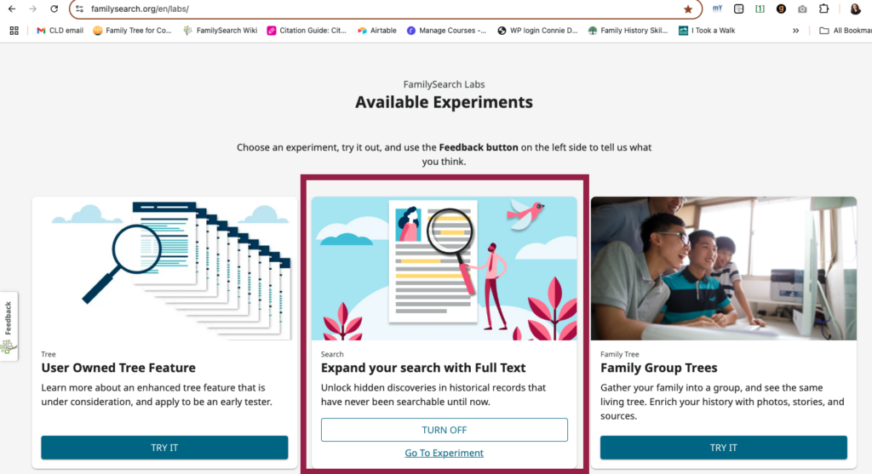
Task: Click the browser back arrow
Action: click(x=12, y=9)
